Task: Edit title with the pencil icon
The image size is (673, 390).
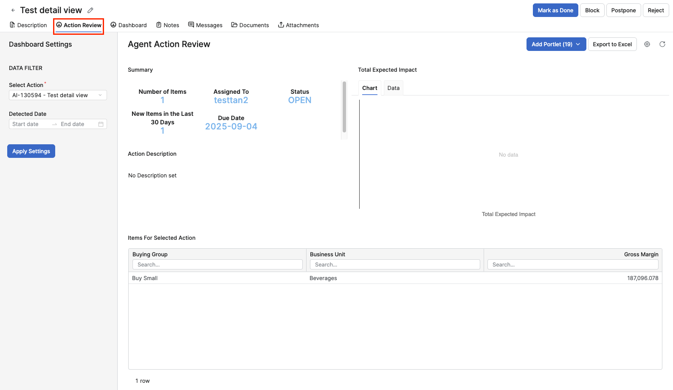Action: 90,10
